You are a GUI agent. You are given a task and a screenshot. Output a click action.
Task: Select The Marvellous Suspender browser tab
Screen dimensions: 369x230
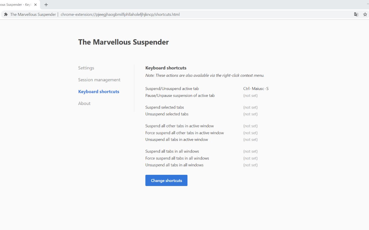(x=17, y=5)
